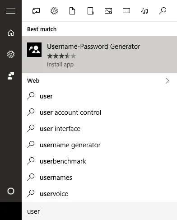Filter results by Web search icon
Viewport: 177px width, 220px height.
(163, 11)
